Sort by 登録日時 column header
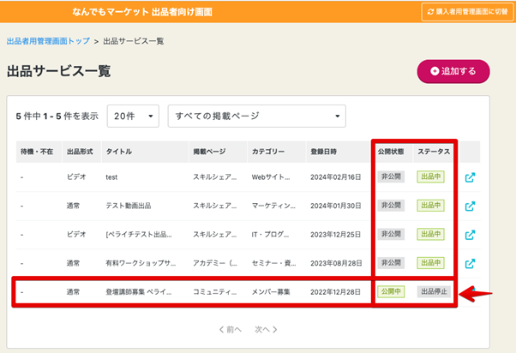The image size is (516, 353). (323, 152)
